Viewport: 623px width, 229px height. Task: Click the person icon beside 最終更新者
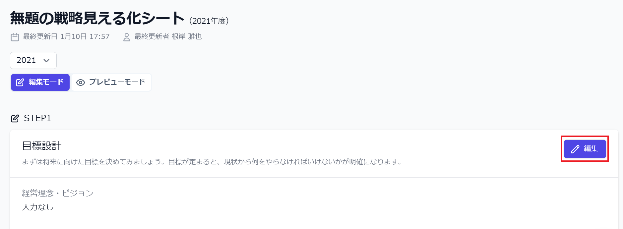tap(127, 37)
